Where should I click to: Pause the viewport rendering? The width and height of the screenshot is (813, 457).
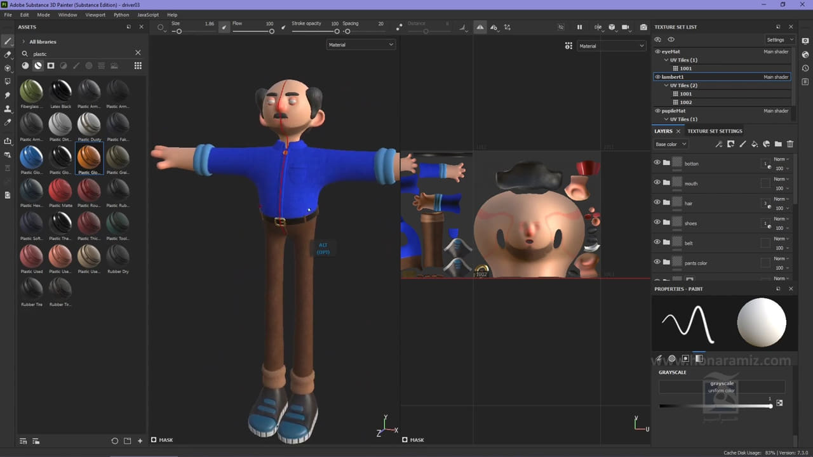coord(579,27)
